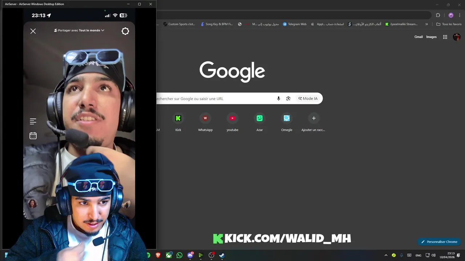Open the OBS-style recording app on the taskbar
Viewport: 465px width, 261px height.
tap(211, 255)
